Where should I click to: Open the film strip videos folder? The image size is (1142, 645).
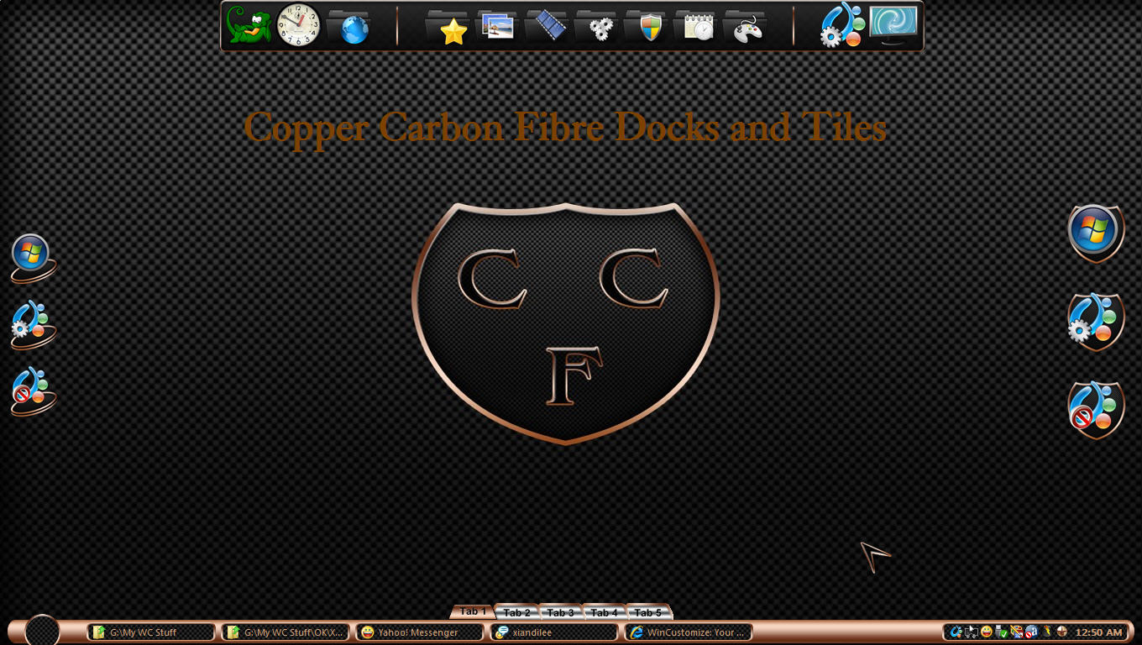coord(548,26)
